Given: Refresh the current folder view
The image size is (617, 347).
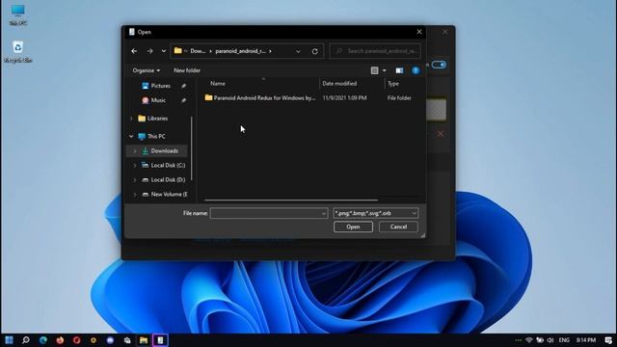Looking at the screenshot, I should [x=315, y=51].
